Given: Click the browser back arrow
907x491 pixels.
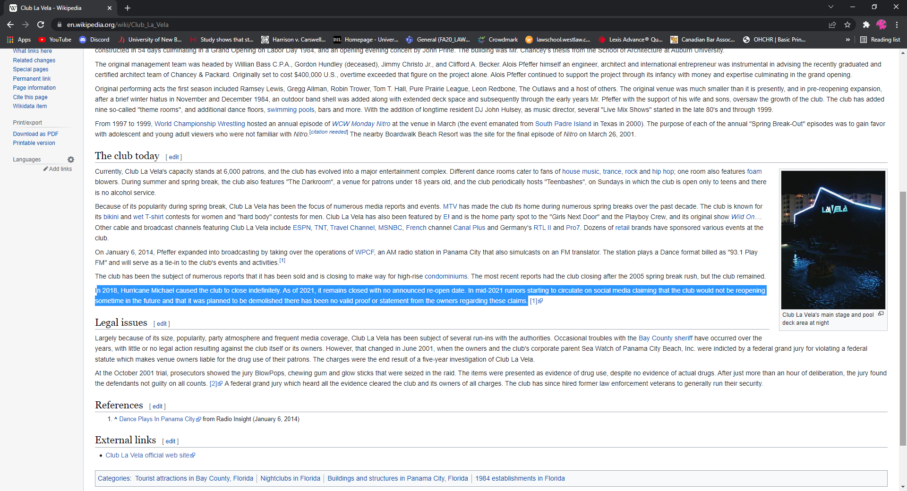Looking at the screenshot, I should click(x=10, y=25).
